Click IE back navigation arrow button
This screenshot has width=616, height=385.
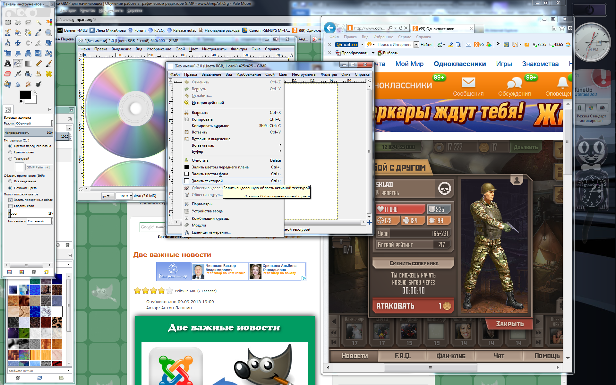(x=329, y=28)
